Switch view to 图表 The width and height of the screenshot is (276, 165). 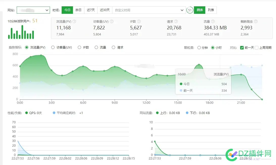point(199,10)
